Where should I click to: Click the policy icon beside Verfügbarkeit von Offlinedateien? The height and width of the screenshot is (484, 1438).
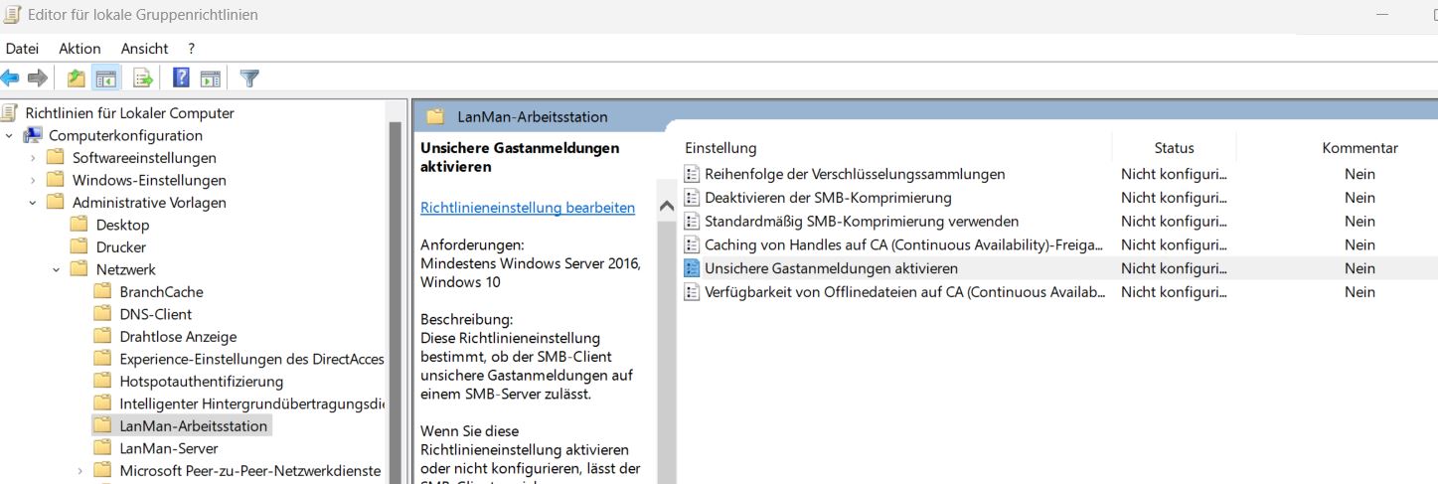(x=692, y=292)
